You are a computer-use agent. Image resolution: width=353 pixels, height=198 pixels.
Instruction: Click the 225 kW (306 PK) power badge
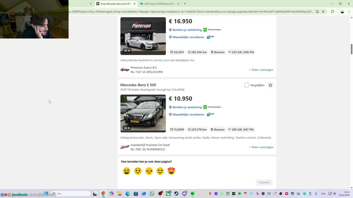[241, 52]
